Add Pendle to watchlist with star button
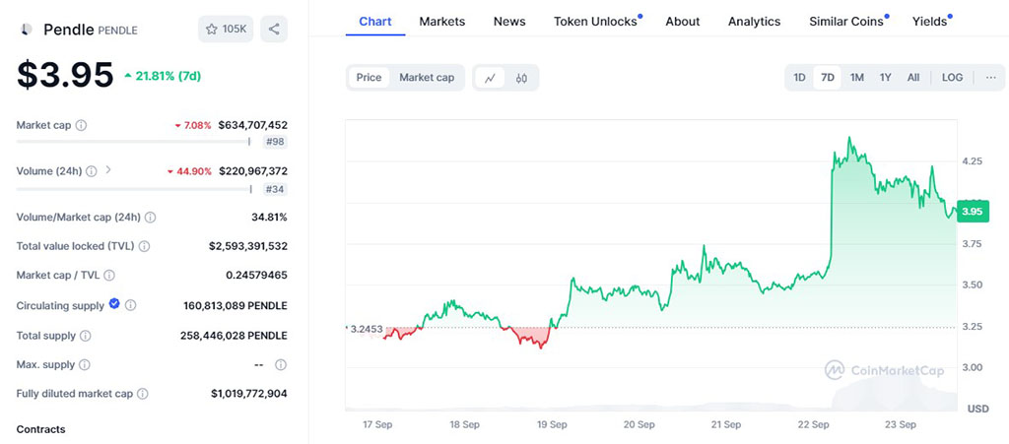Viewport: 1009px width, 444px height. (226, 29)
